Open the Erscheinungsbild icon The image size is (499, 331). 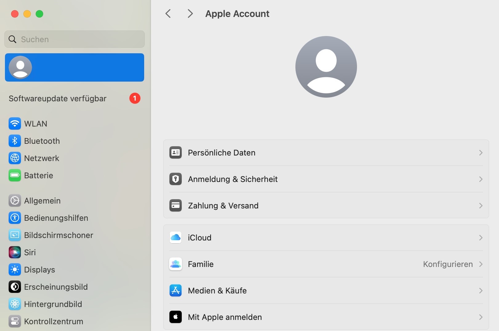pyautogui.click(x=15, y=287)
